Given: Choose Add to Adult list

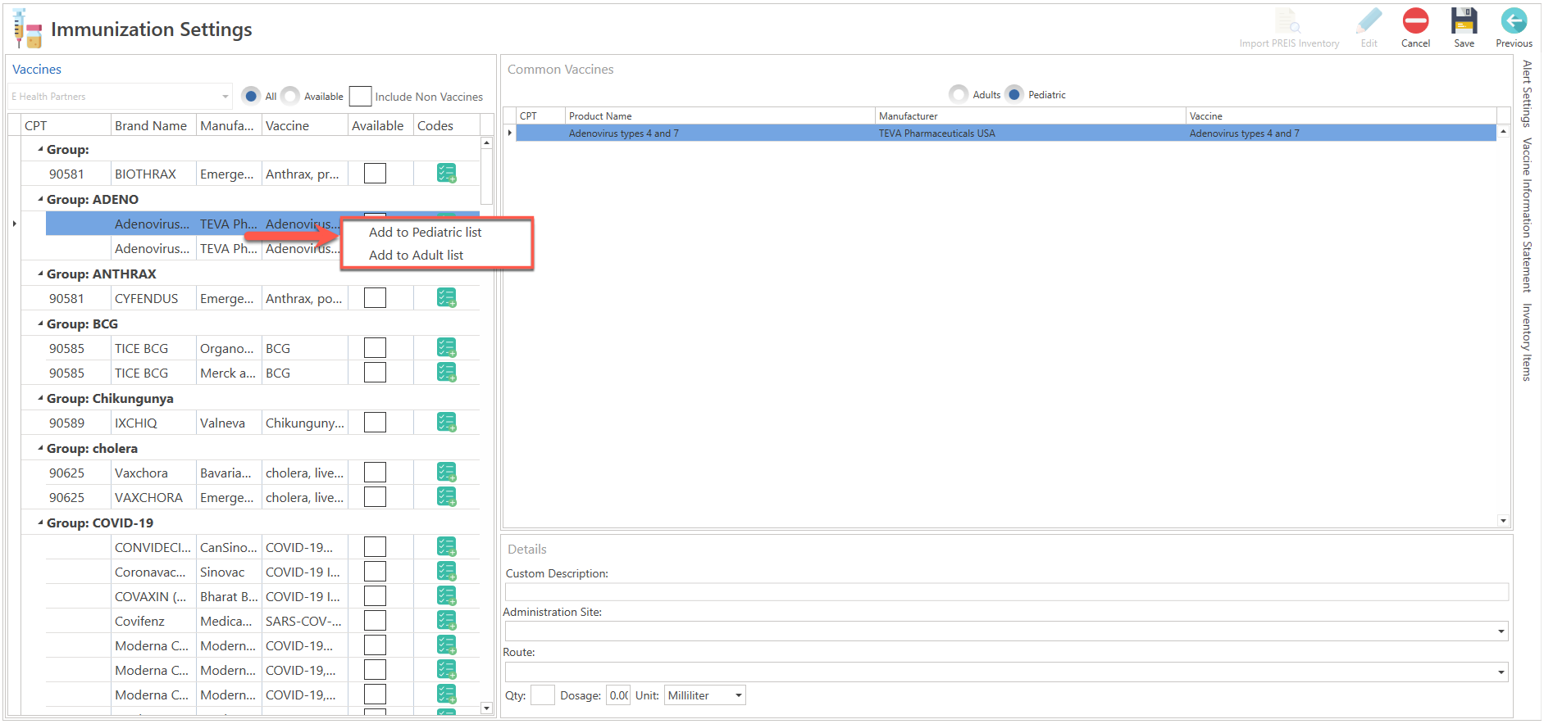Looking at the screenshot, I should click(416, 256).
